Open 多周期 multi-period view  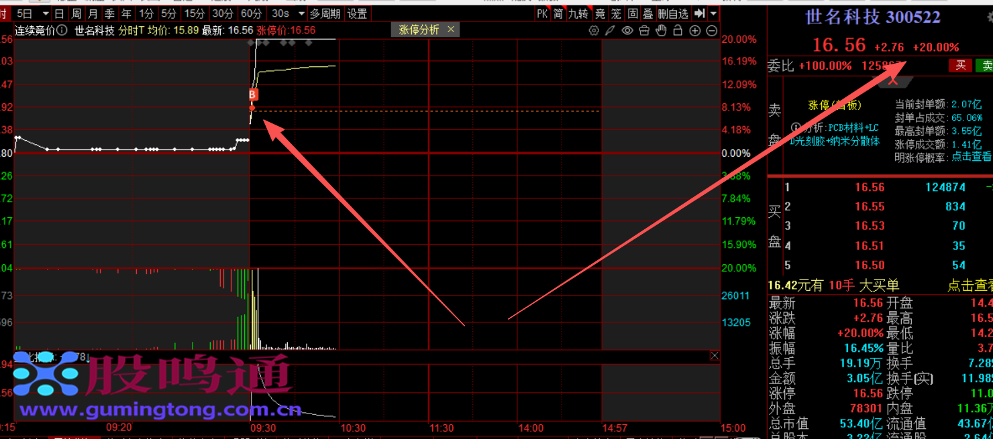[325, 13]
